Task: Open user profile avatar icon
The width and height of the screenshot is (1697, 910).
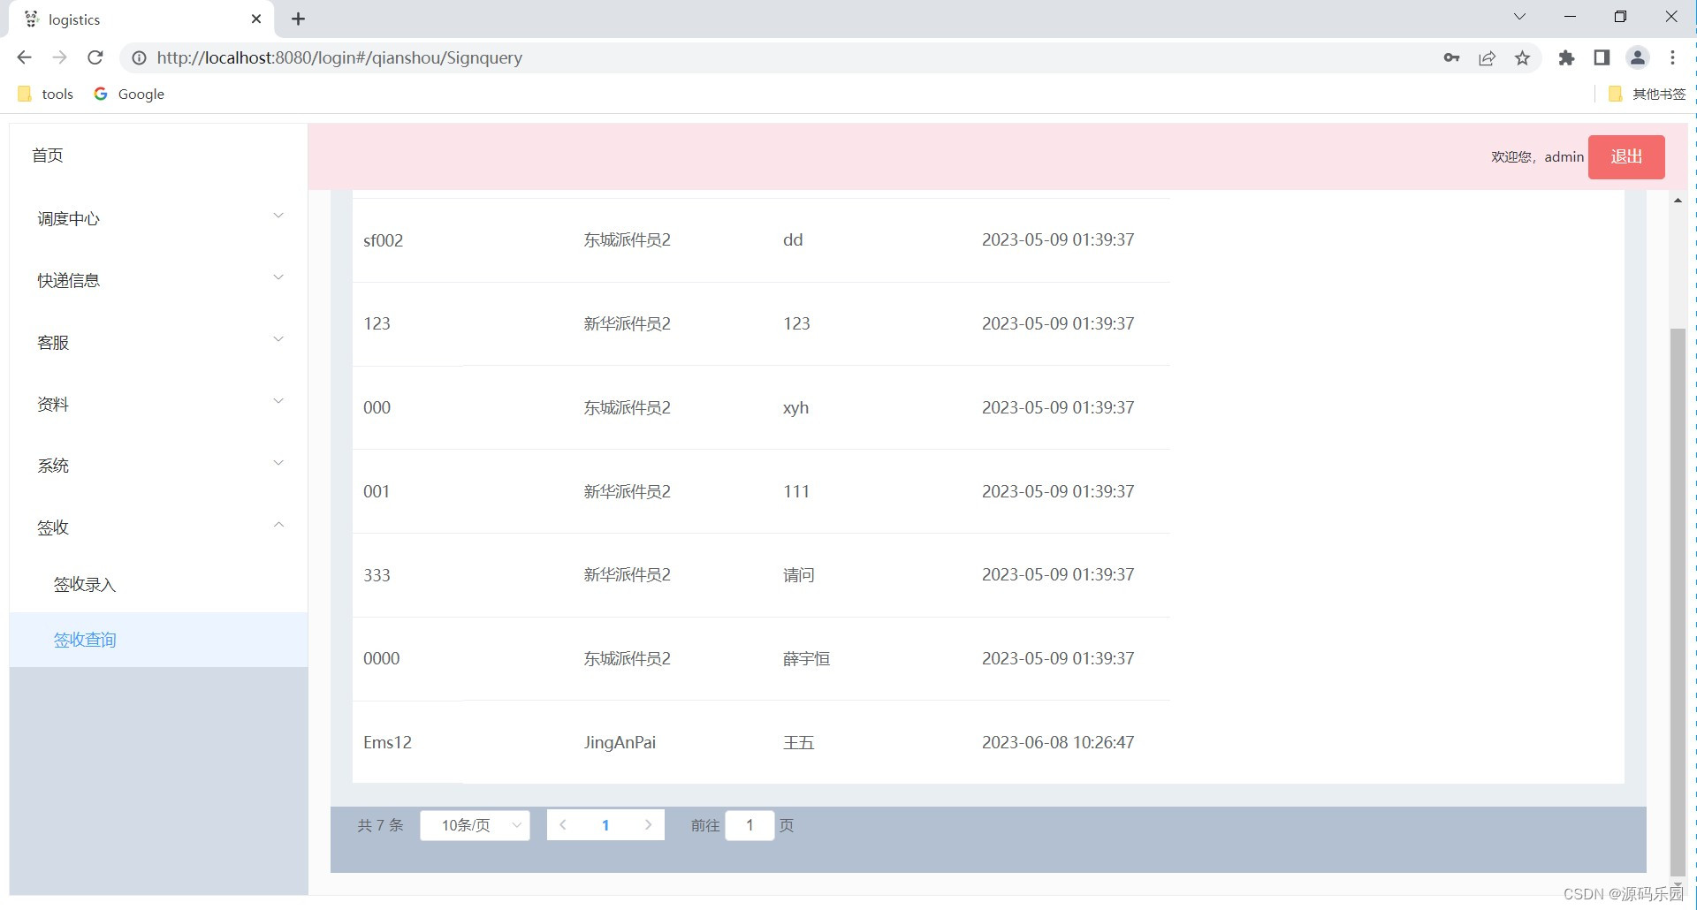Action: click(1637, 57)
